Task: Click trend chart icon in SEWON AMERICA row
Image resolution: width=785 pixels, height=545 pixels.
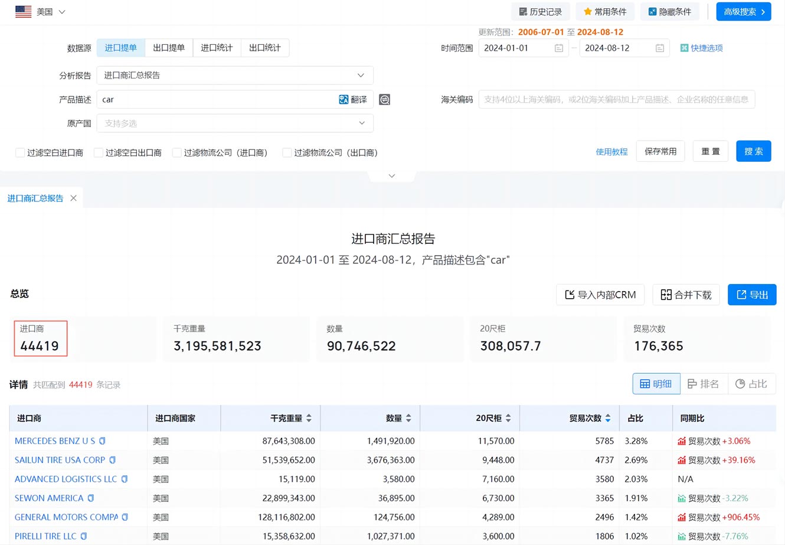Action: click(x=682, y=498)
